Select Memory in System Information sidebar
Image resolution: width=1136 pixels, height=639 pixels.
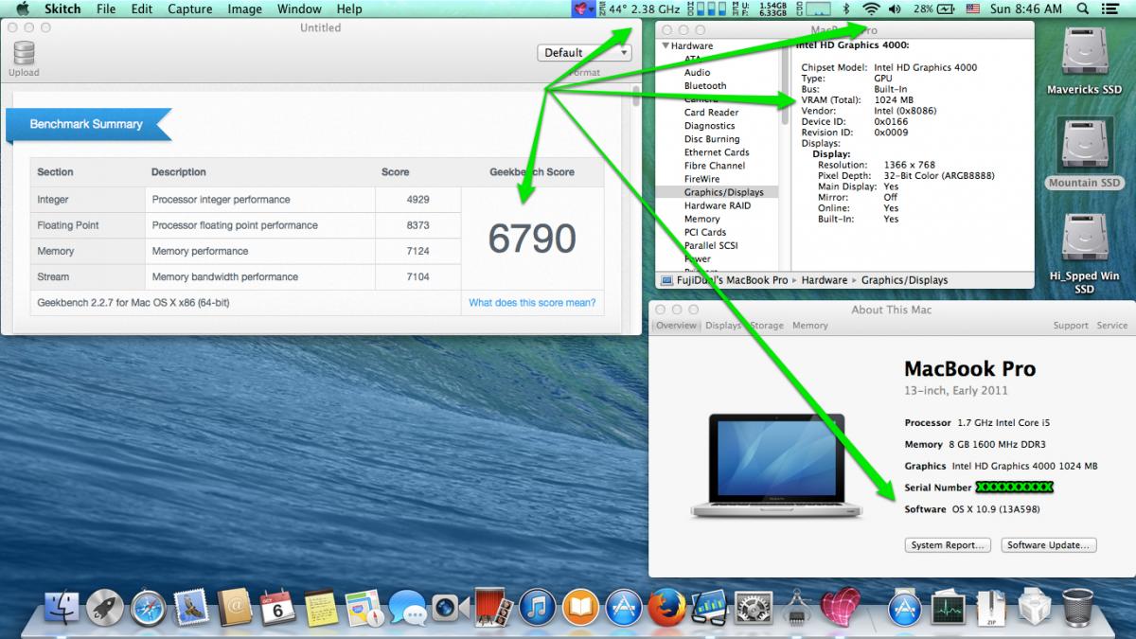tap(701, 219)
